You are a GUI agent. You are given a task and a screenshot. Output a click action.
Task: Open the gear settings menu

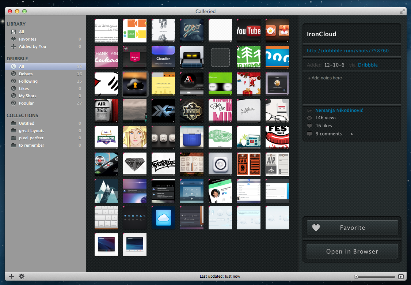[x=22, y=277]
